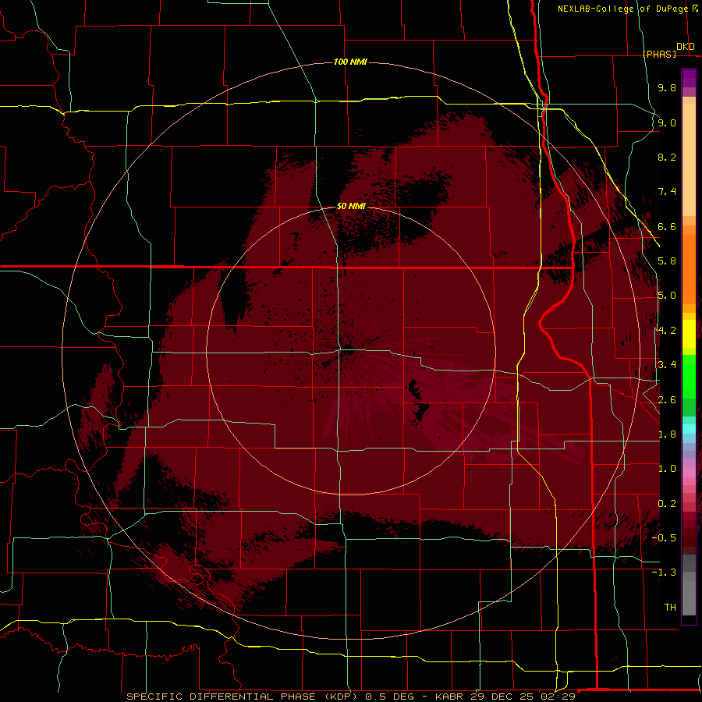
Task: Select the 9.0 scale value
Action: pyautogui.click(x=667, y=122)
